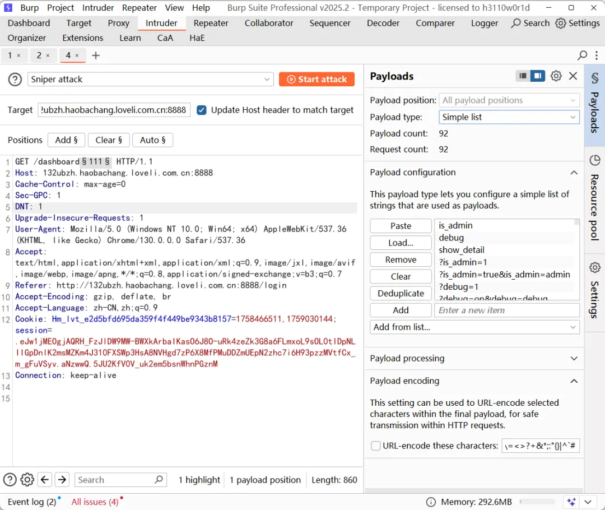Switch Payloads panel to side layout icon
The width and height of the screenshot is (605, 510).
537,76
